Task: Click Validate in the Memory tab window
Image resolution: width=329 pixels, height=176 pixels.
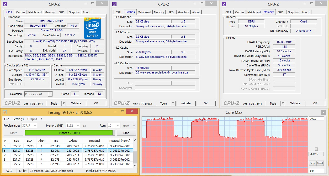Action: click(295, 103)
